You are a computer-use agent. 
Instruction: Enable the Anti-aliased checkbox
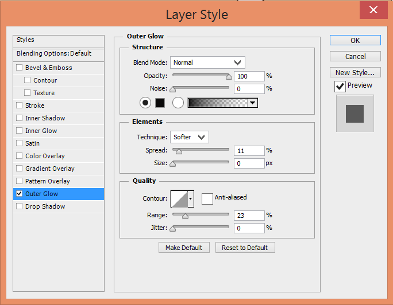pos(207,198)
